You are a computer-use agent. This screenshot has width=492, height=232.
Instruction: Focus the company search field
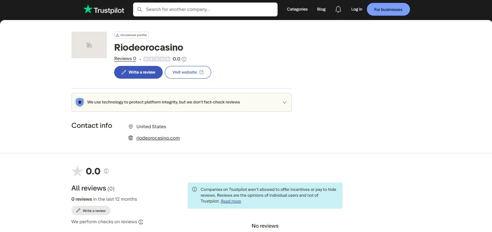tap(205, 9)
